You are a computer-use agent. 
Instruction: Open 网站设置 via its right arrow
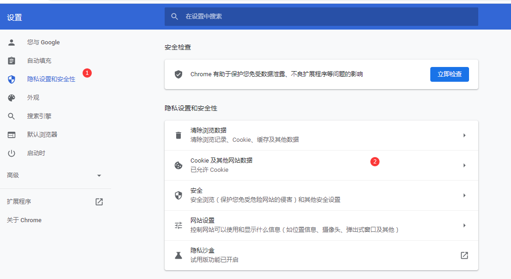click(x=464, y=225)
